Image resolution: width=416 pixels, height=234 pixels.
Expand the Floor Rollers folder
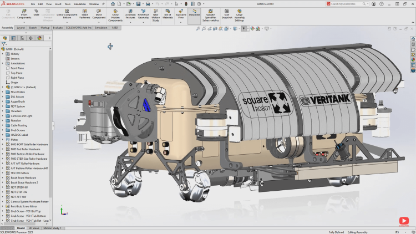(x=3, y=92)
